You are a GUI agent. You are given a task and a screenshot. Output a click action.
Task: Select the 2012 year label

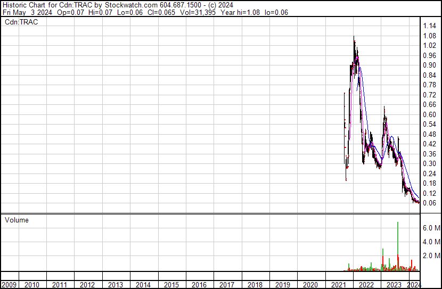click(87, 285)
